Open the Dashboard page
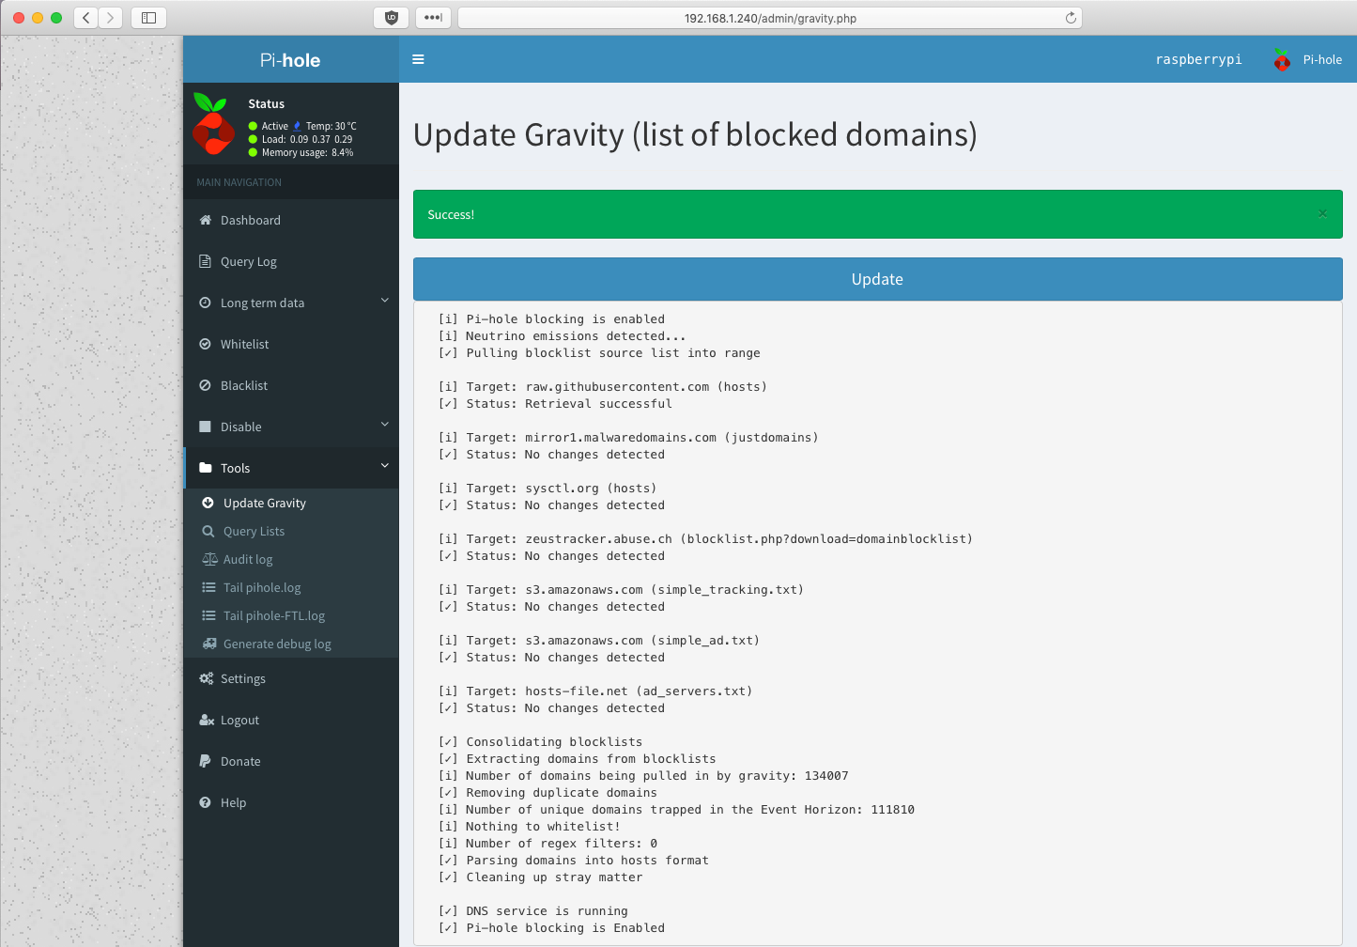This screenshot has width=1357, height=947. pos(291,220)
